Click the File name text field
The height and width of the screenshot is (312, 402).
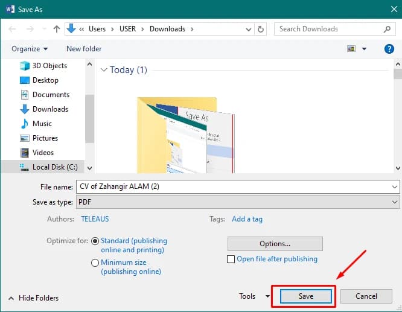tap(234, 186)
